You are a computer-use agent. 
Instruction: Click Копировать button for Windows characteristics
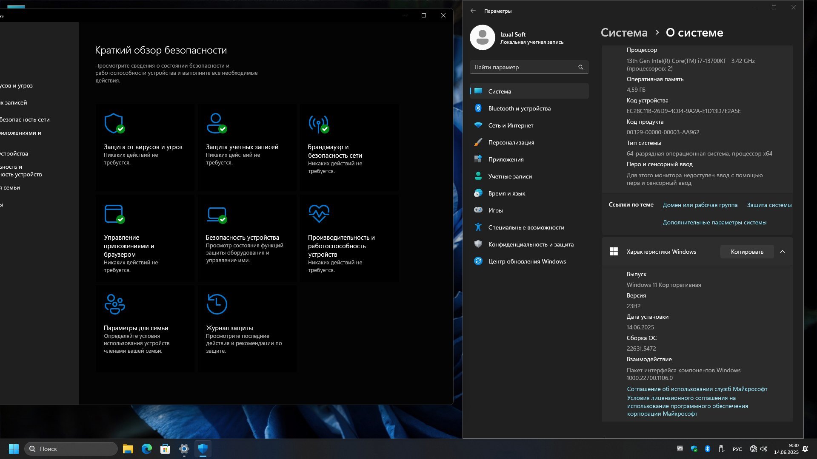coord(747,252)
